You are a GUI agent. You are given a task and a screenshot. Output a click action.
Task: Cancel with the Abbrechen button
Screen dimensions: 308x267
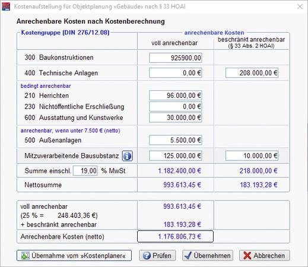pyautogui.click(x=265, y=256)
